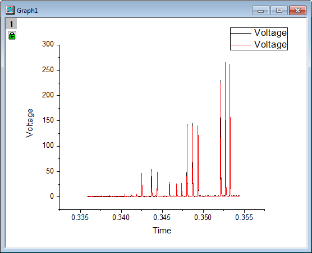Click the Graph1 window icon
This screenshot has height=253, width=312.
point(10,10)
